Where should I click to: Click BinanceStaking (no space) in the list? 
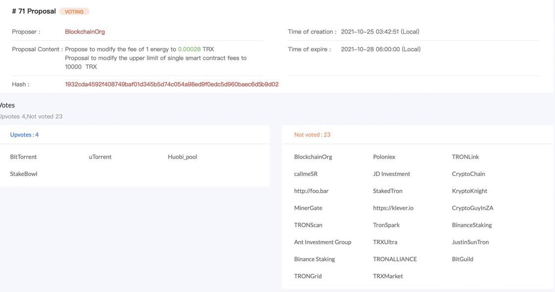tap(472, 225)
